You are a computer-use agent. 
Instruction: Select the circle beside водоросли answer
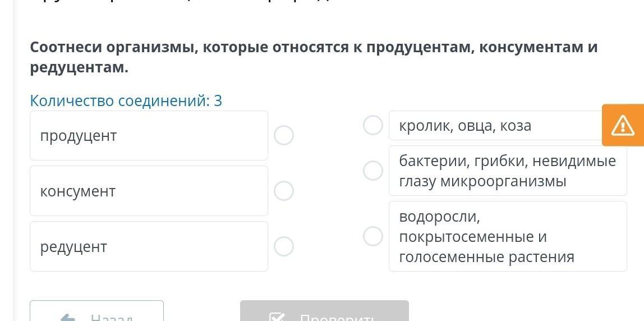[373, 236]
